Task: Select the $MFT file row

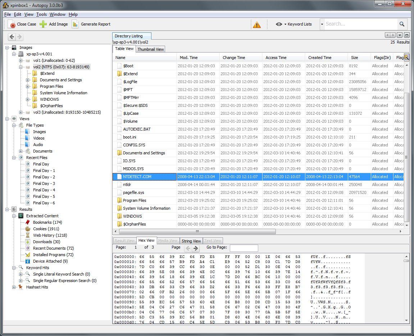Action: (x=258, y=90)
